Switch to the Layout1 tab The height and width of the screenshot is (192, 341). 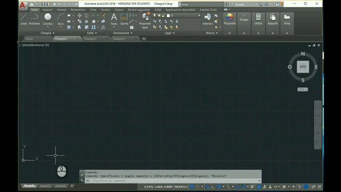(x=45, y=186)
